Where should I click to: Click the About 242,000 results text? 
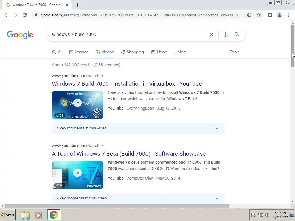(x=86, y=65)
